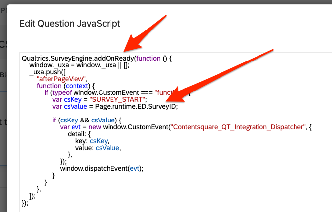Click the 'var csValue = Page.runtime.ED.SurveyID;' line
Viewport: 332px width, 212px height.
click(x=115, y=106)
